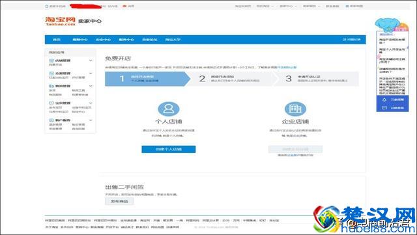The image size is (417, 235).
Task: Click the 个人店铺 person icon
Action: (x=169, y=109)
